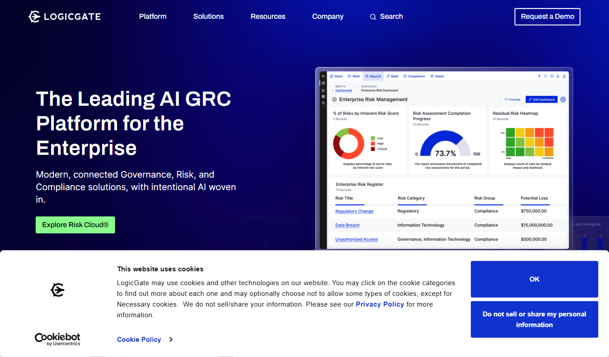609x357 pixels.
Task: Open the Platform menu
Action: click(x=153, y=17)
